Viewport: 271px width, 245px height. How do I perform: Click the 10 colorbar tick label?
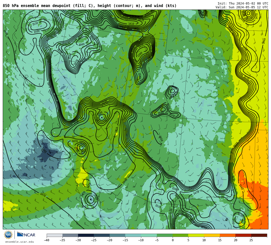(204, 240)
